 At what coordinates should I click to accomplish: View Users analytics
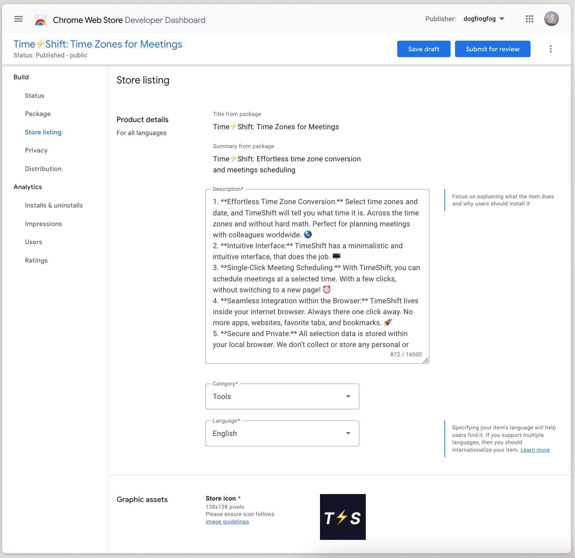click(34, 242)
